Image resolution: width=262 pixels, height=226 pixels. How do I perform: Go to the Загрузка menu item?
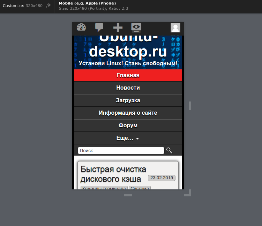click(x=128, y=100)
